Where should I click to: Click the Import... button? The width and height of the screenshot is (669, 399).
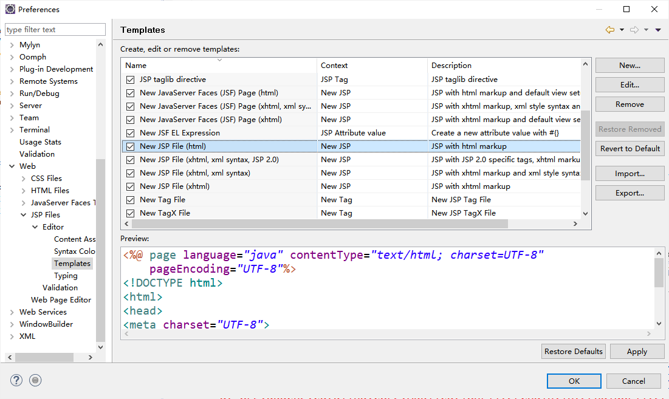coord(630,174)
